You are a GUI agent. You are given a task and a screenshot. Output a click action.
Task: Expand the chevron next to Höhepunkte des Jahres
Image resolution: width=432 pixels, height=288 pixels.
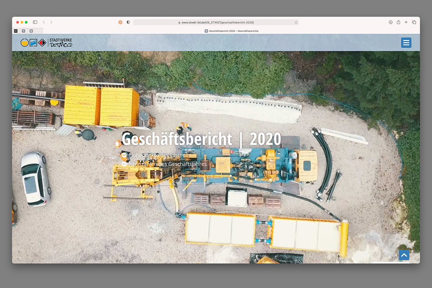click(x=124, y=155)
